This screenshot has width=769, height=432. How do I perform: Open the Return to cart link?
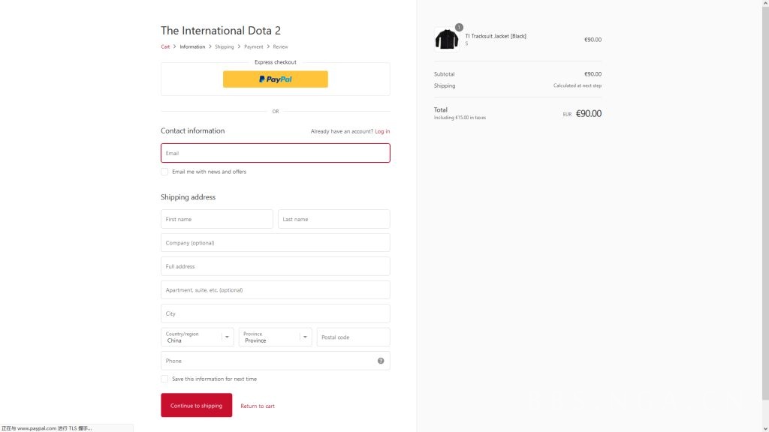pos(258,406)
